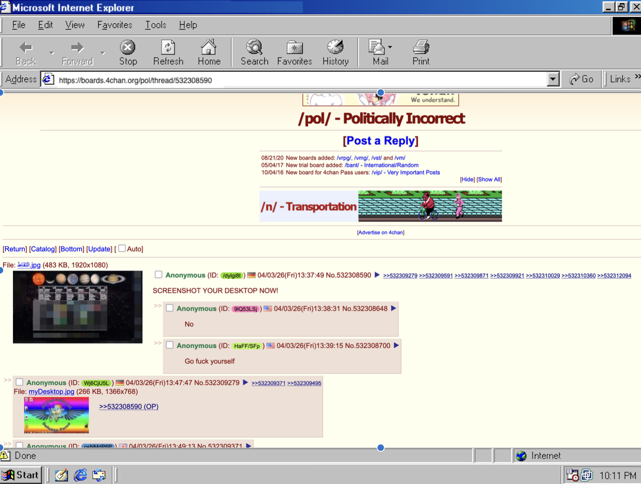Open the Forward button history dropdown arrow
The height and width of the screenshot is (484, 641).
tap(103, 53)
